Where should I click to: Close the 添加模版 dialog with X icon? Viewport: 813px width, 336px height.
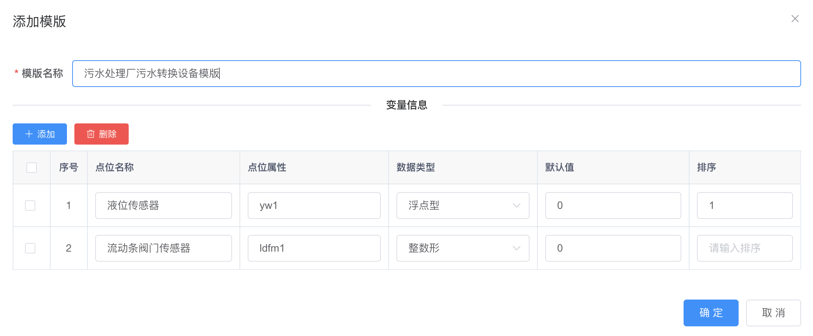click(x=795, y=19)
